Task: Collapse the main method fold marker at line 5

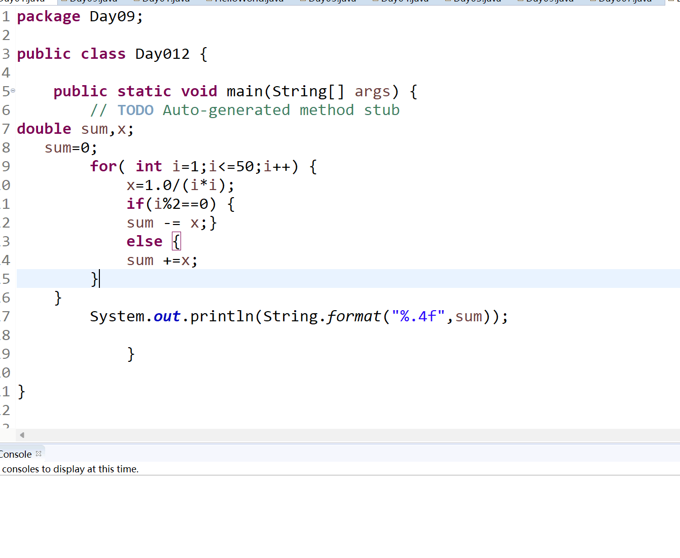Action: tap(13, 91)
